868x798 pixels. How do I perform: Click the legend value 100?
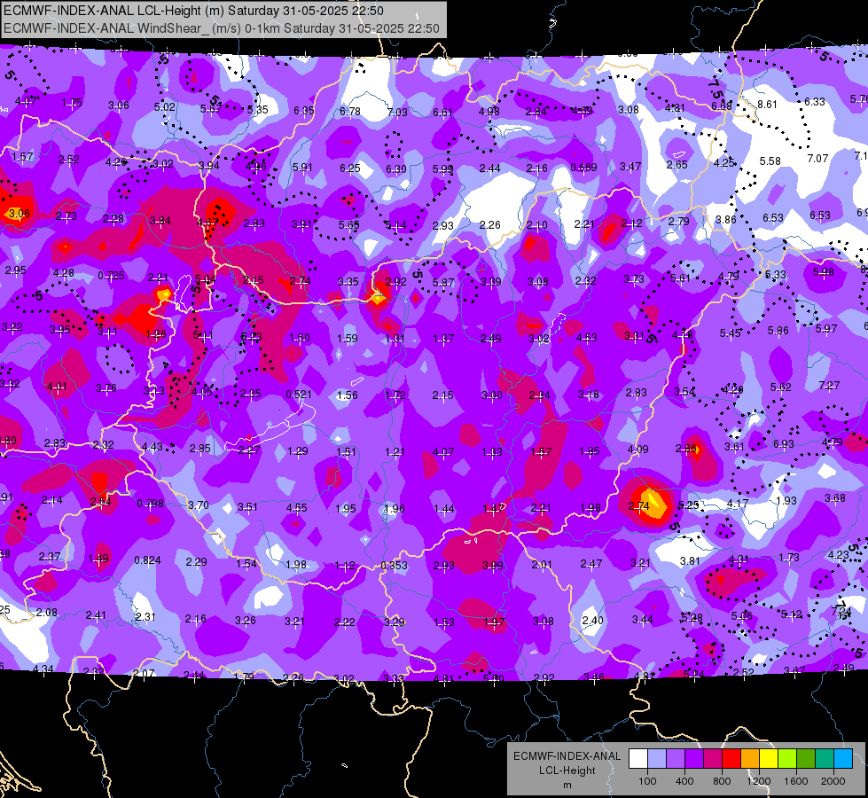point(647,781)
